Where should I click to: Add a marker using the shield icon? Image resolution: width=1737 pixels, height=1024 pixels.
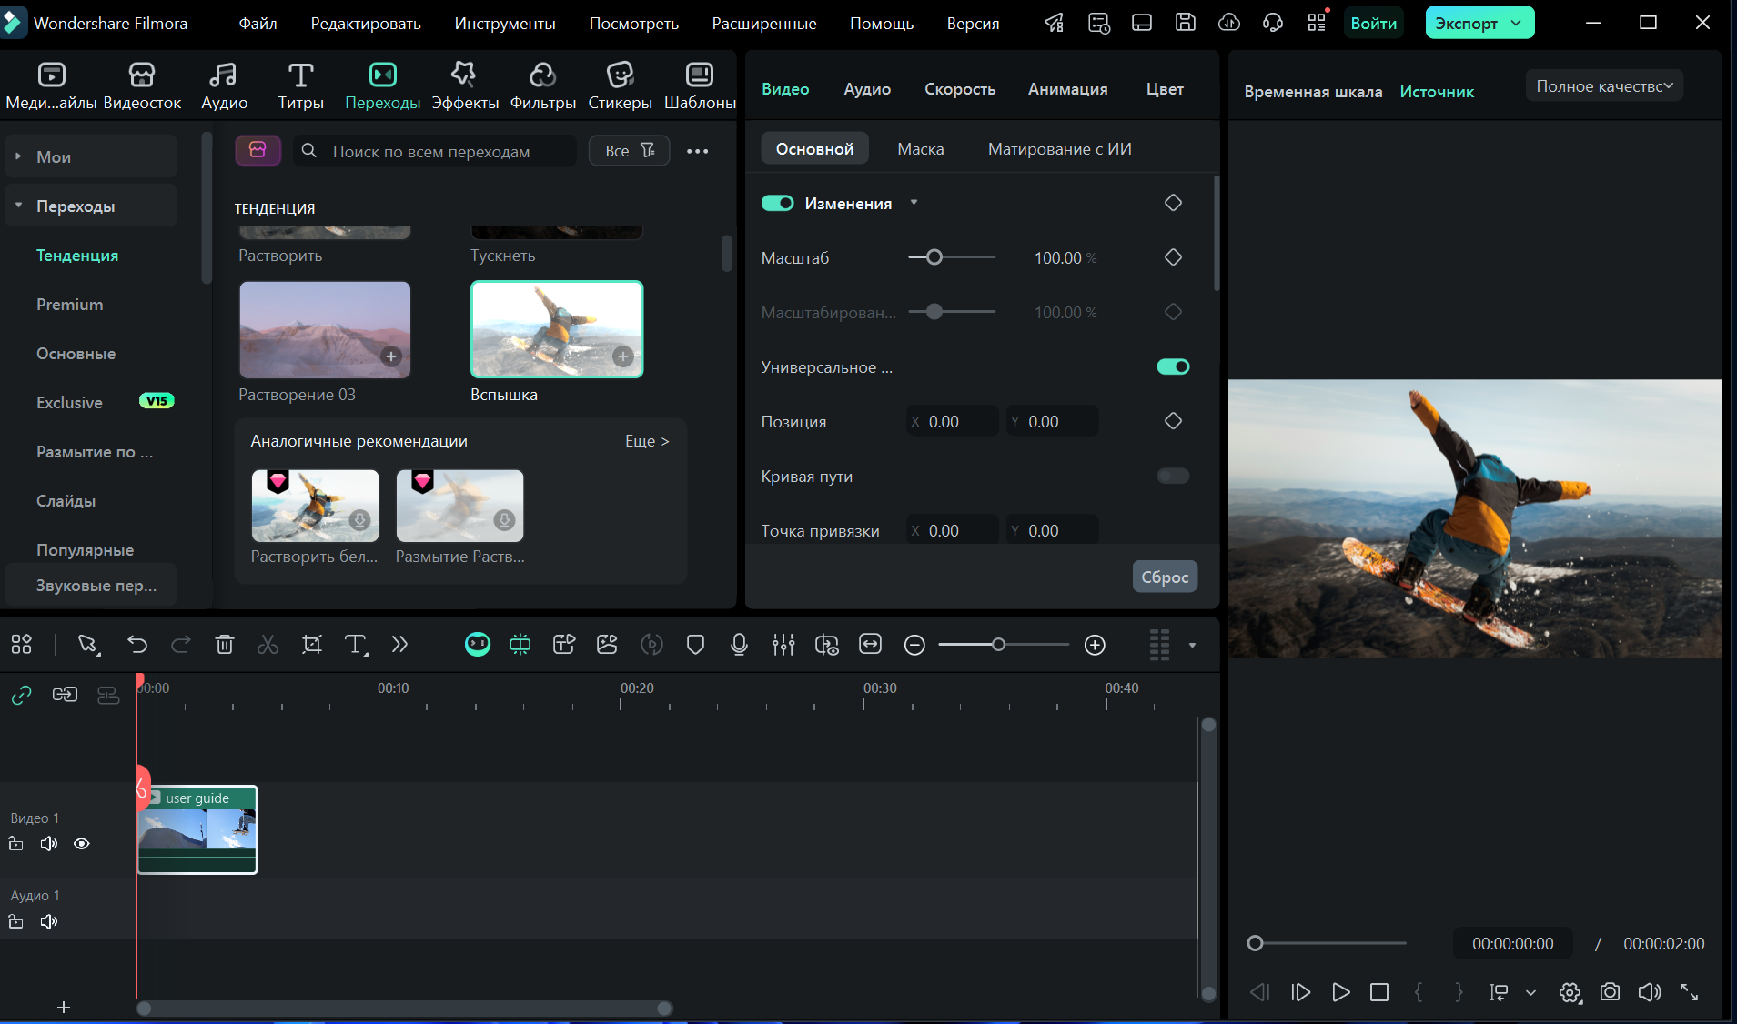click(695, 645)
